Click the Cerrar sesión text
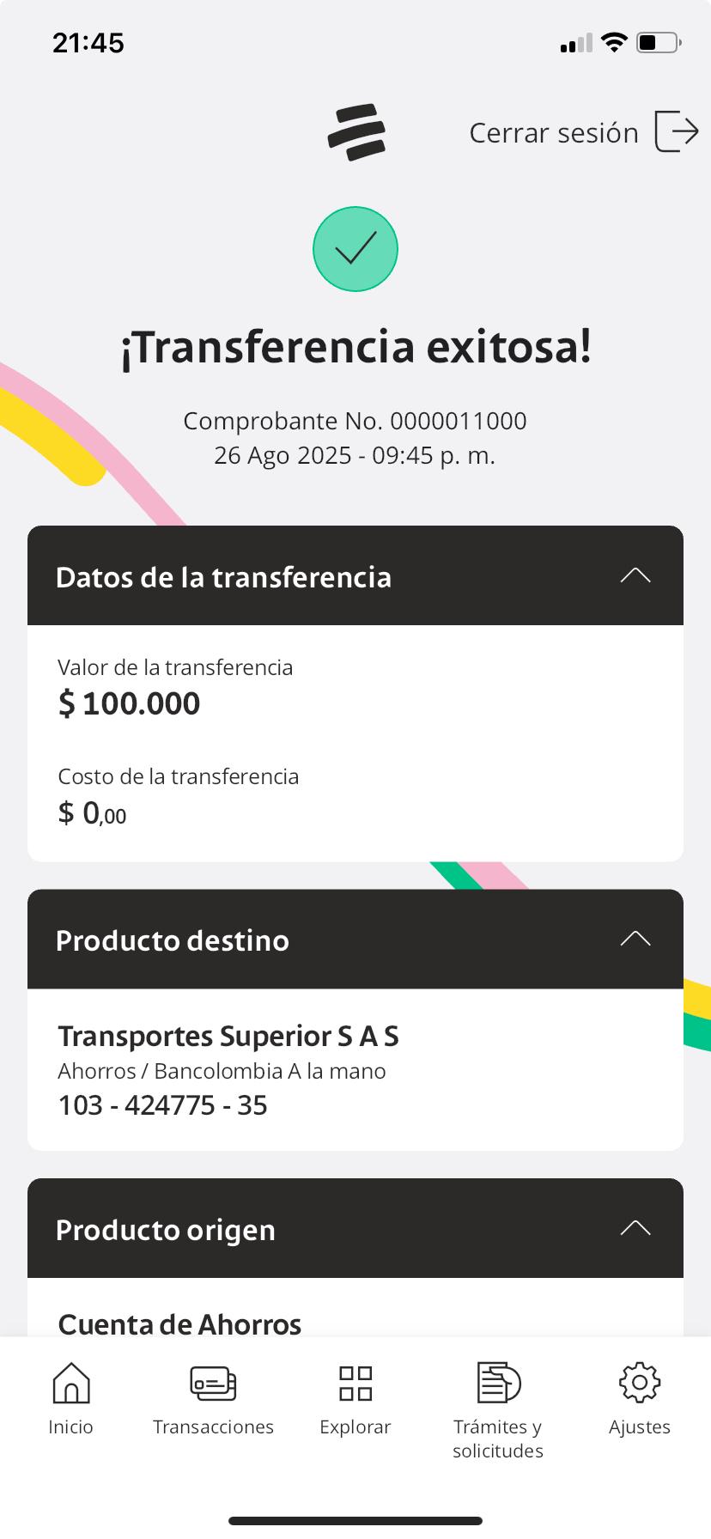This screenshot has height=1539, width=711. point(554,133)
